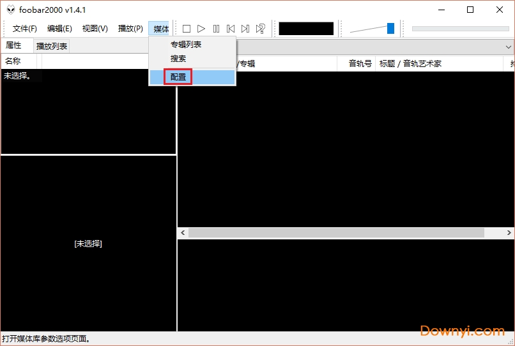
Task: Open the 播放(P) menu
Action: point(130,29)
